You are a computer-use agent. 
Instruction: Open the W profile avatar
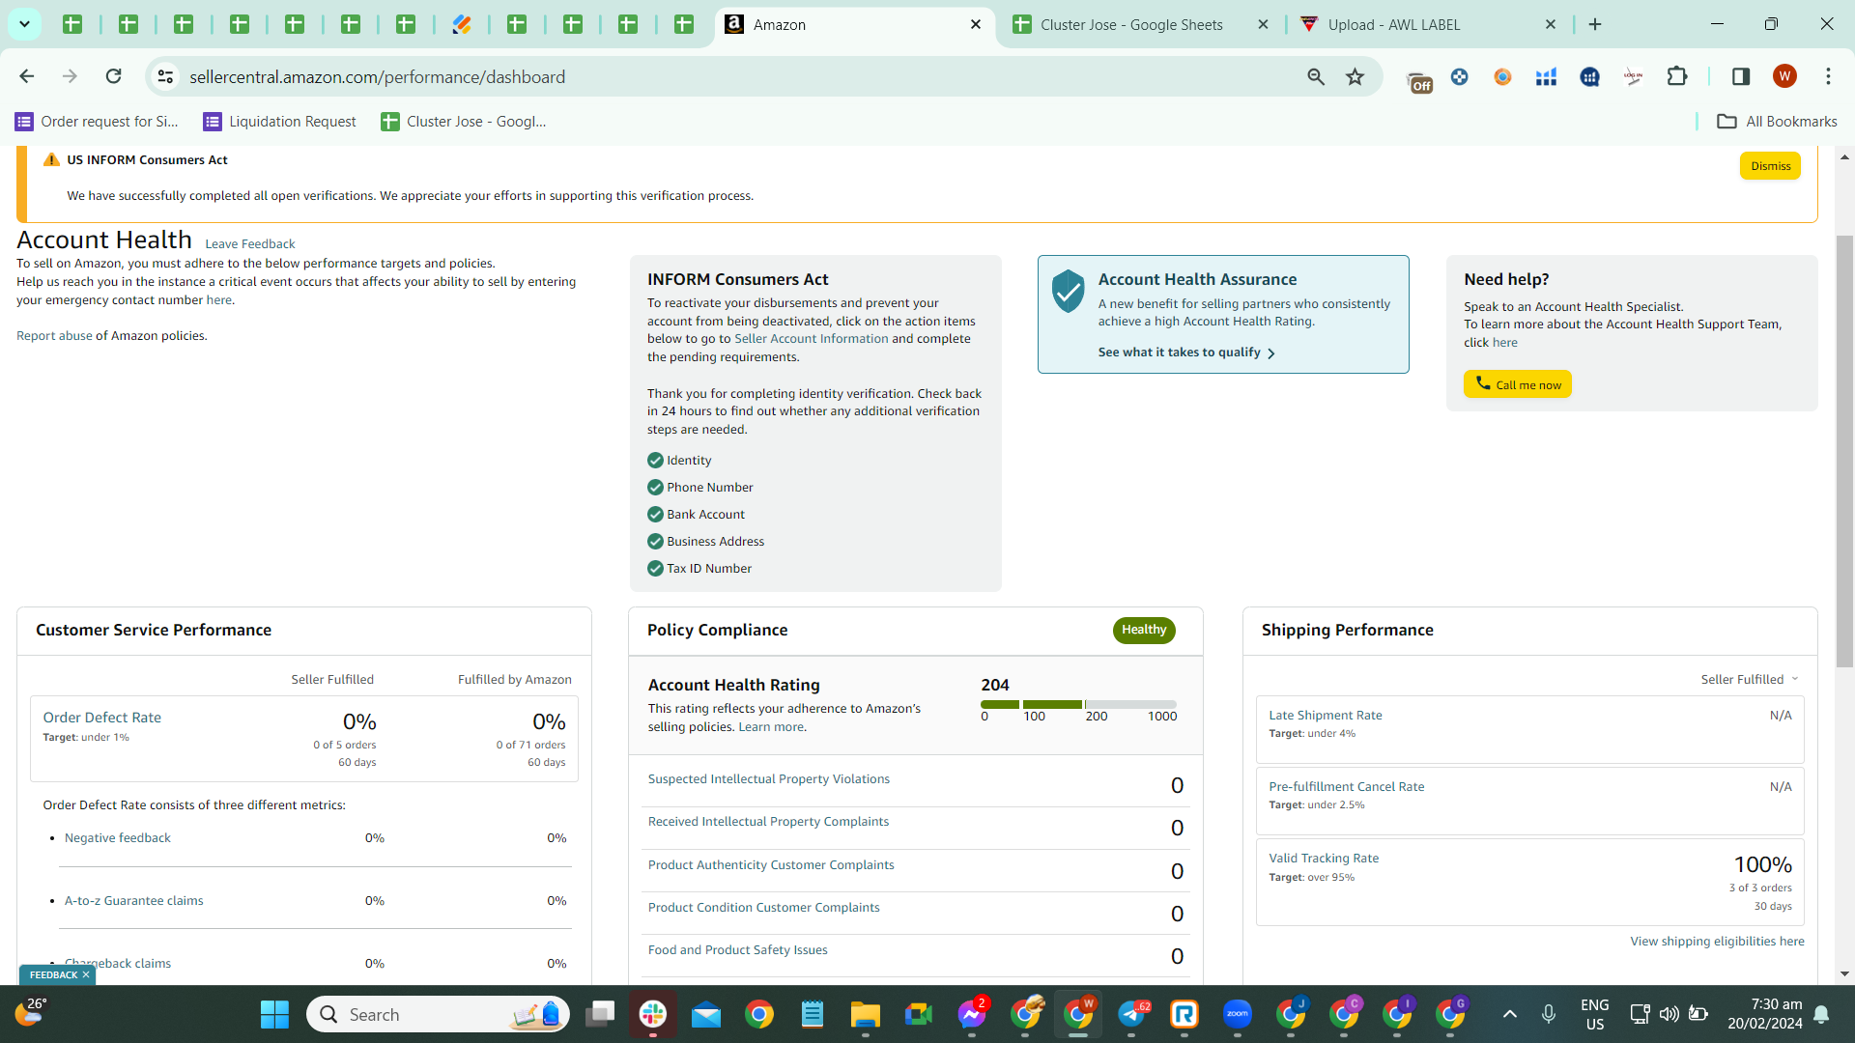1784,76
